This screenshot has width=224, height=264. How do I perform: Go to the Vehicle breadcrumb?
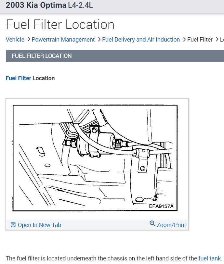click(x=15, y=40)
